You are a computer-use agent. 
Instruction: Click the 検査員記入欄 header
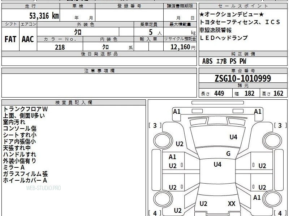(74, 103)
